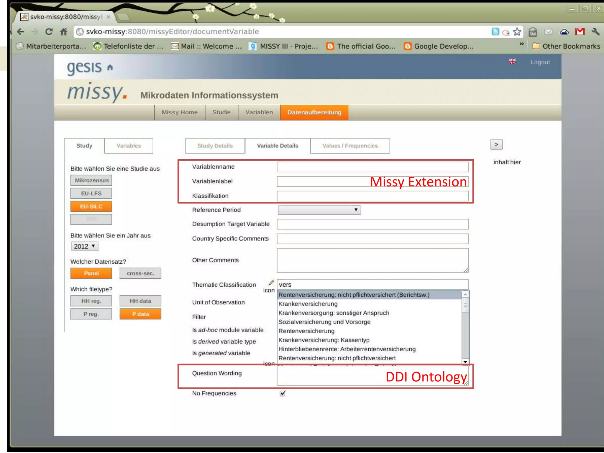The width and height of the screenshot is (604, 453).
Task: Open the year 2012 dropdown
Action: click(x=85, y=246)
